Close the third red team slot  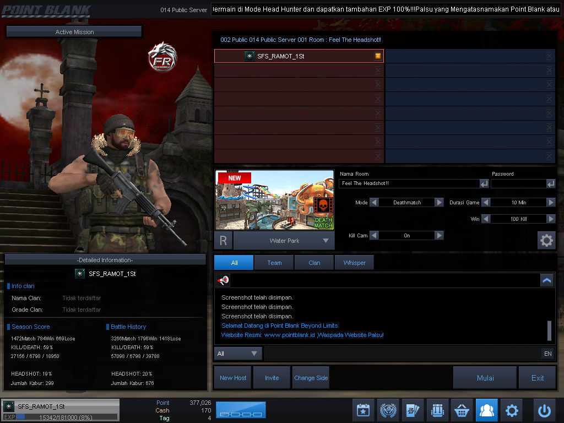point(378,84)
